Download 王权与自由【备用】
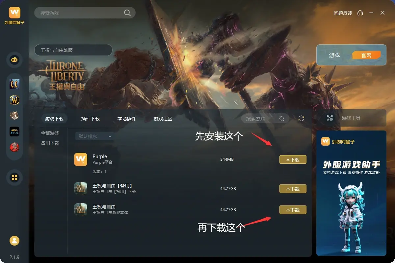The image size is (395, 263). click(293, 189)
